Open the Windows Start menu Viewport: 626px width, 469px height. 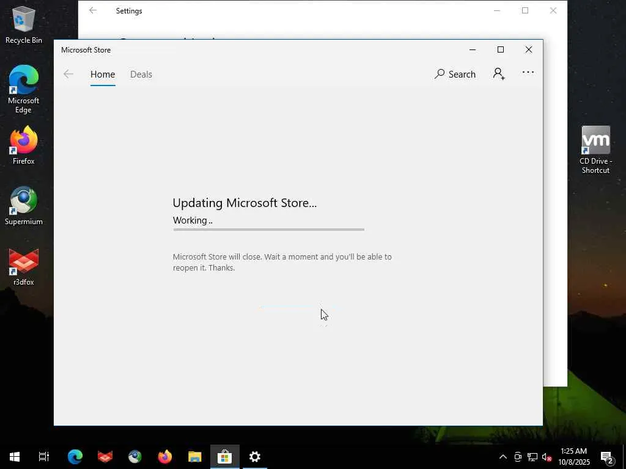[15, 457]
